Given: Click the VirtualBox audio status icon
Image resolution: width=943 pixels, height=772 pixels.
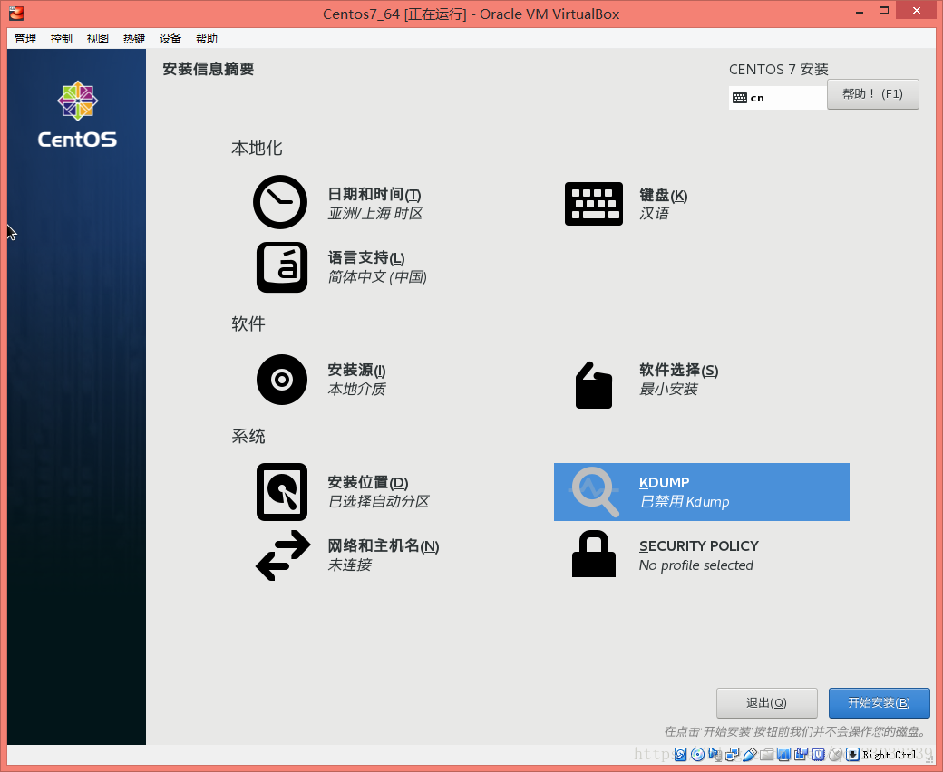Looking at the screenshot, I should click(715, 754).
